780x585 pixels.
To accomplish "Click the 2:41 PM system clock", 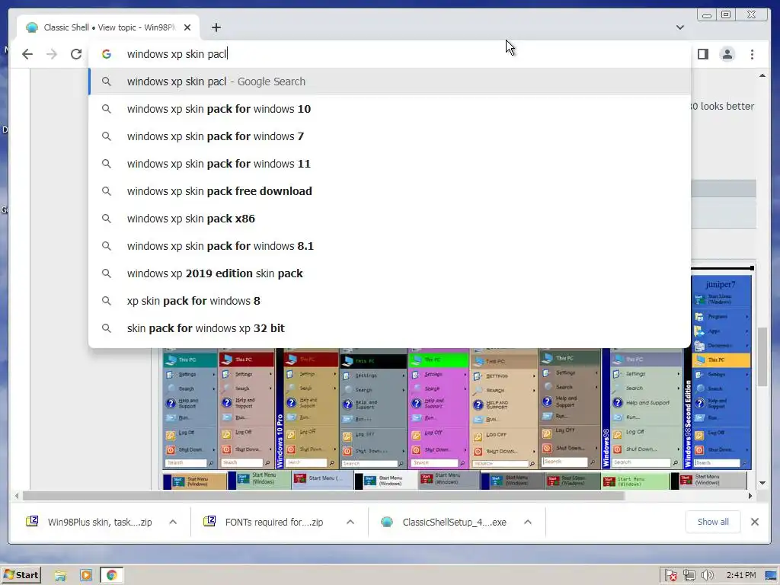I will [740, 576].
